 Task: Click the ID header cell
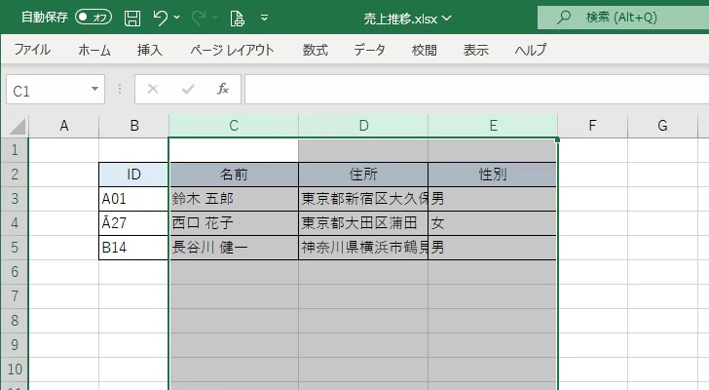[133, 175]
